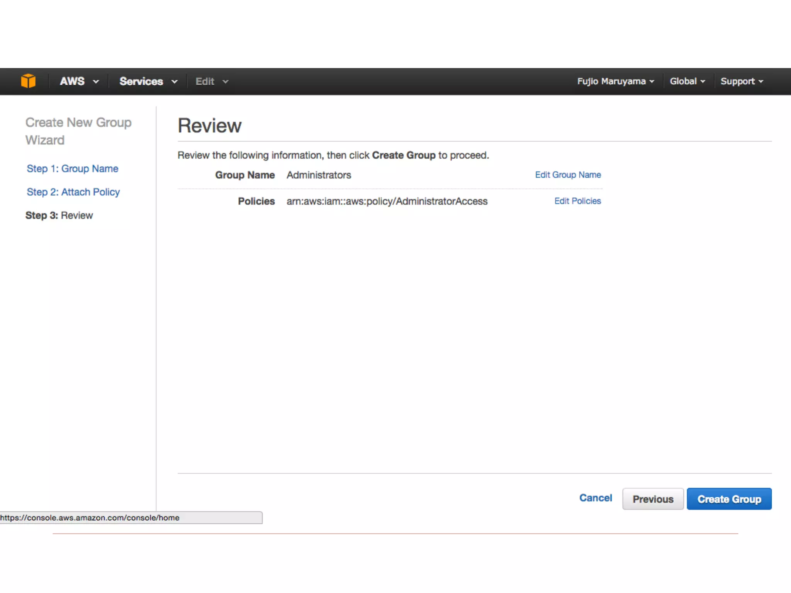
Task: Click the chevron next to Services
Action: click(175, 82)
